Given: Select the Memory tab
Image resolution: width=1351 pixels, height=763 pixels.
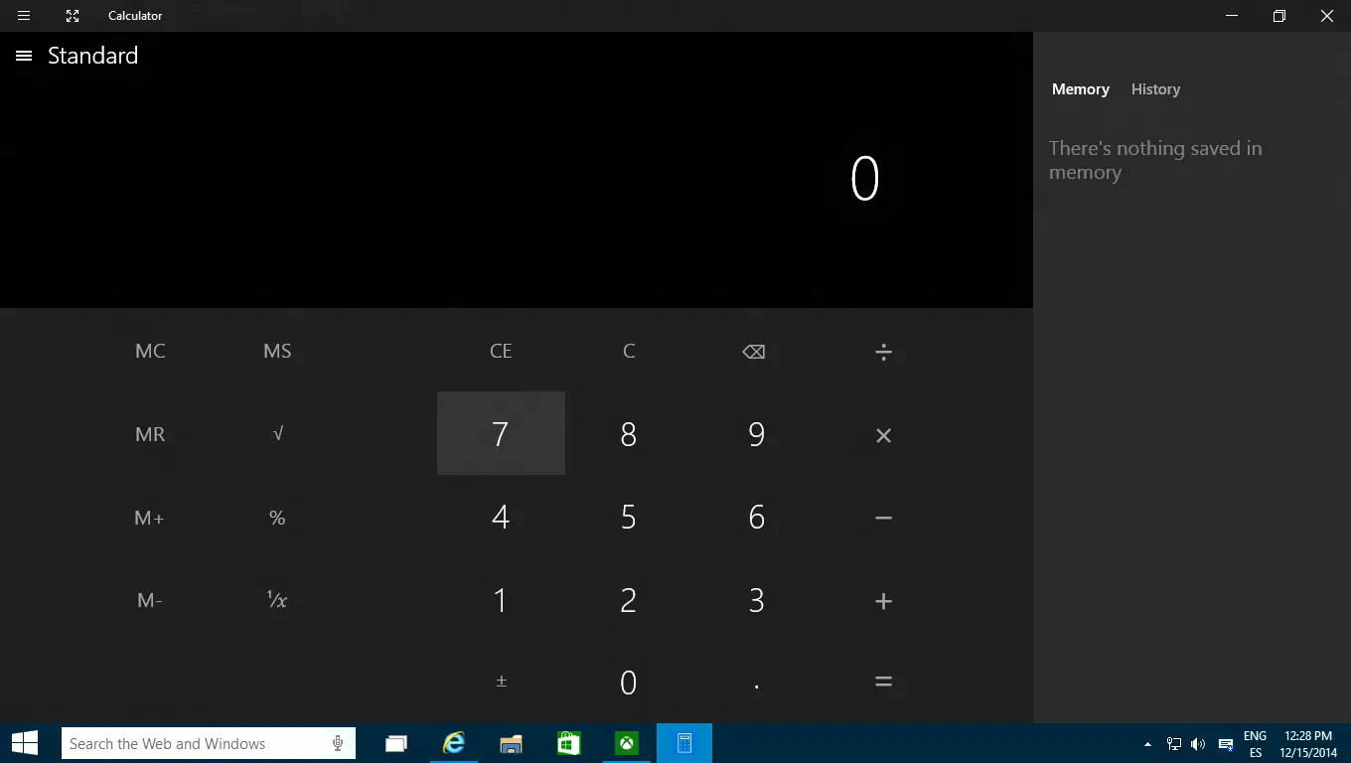Looking at the screenshot, I should [1080, 89].
